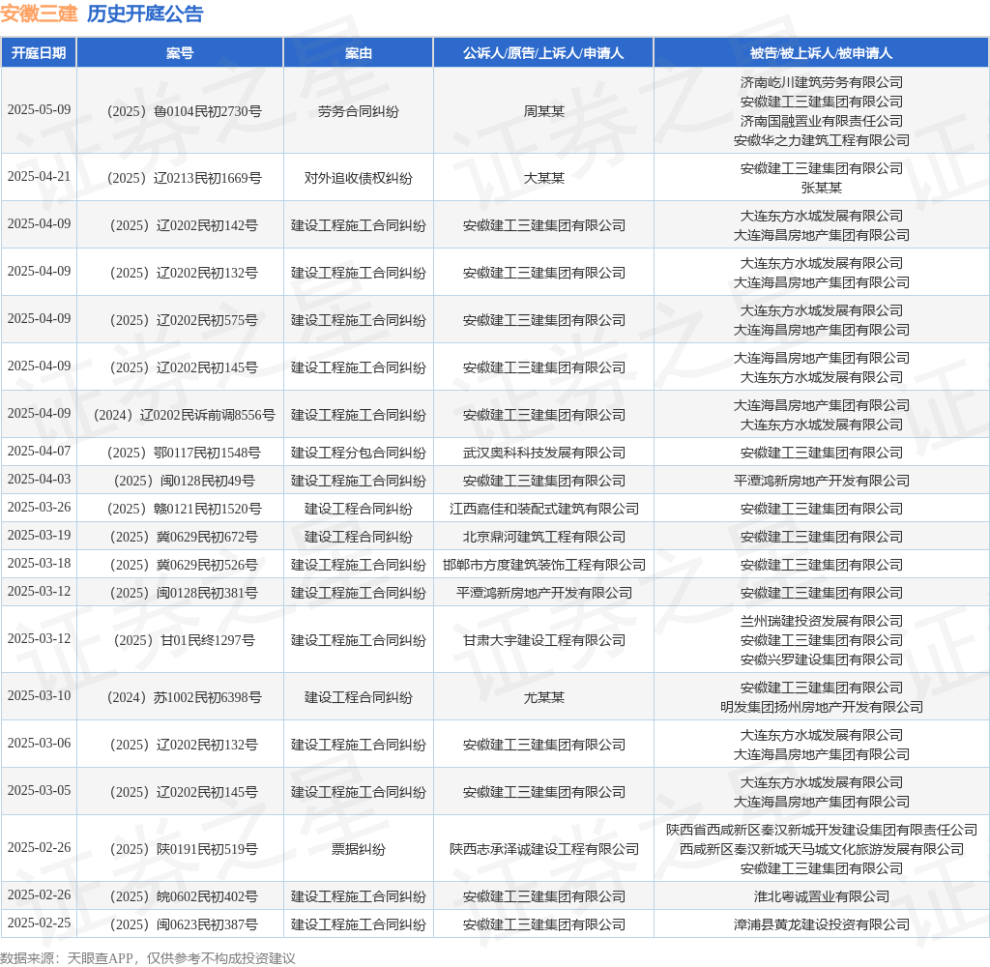Click date cell 2025-02-25

coord(39,923)
